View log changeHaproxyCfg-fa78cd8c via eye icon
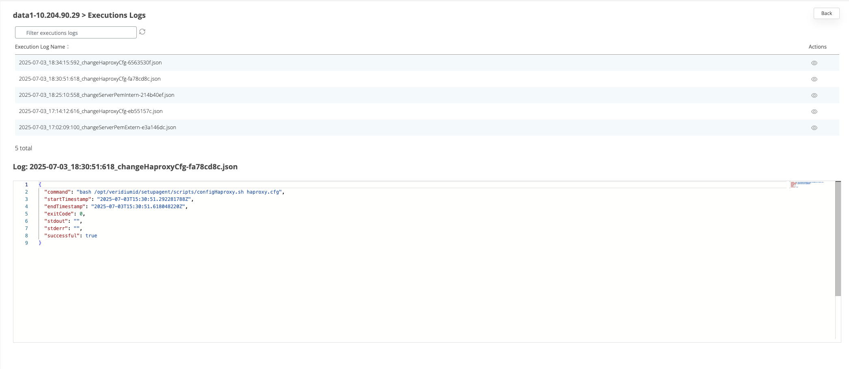 (814, 79)
